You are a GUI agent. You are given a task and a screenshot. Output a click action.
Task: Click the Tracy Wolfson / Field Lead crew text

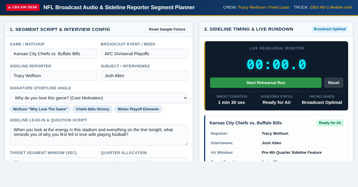(x=263, y=7)
